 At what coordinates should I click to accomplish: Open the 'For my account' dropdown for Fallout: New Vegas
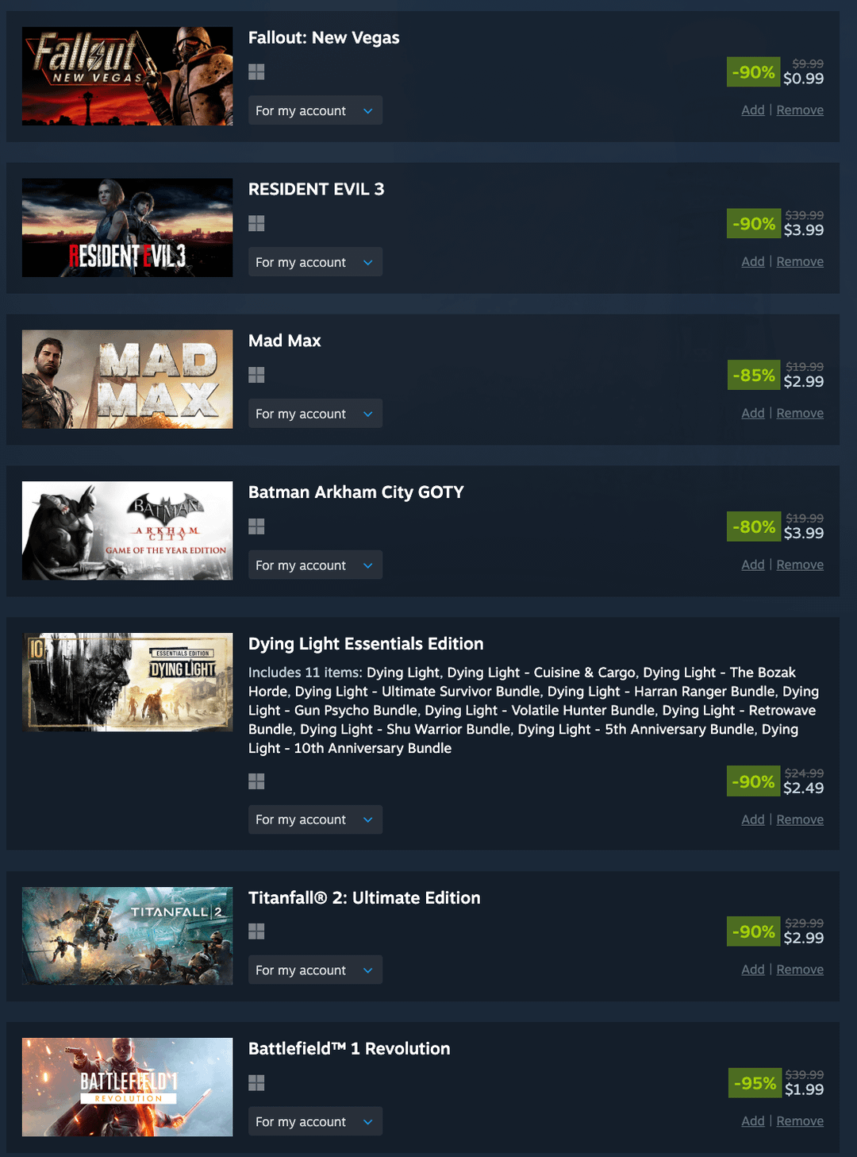pyautogui.click(x=315, y=110)
